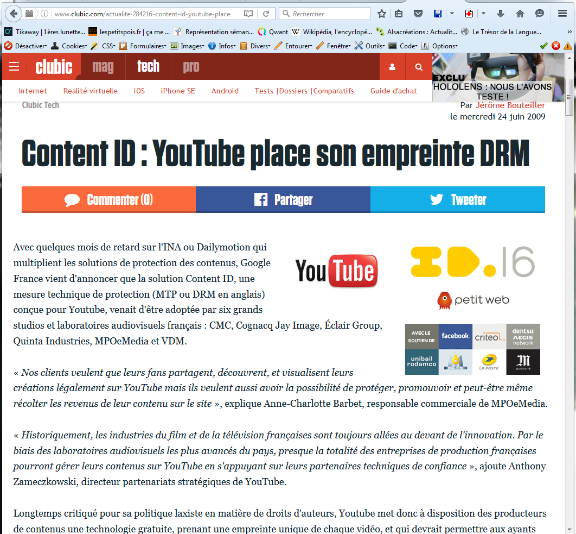Image resolution: width=576 pixels, height=534 pixels.
Task: Reload the current page
Action: (266, 14)
